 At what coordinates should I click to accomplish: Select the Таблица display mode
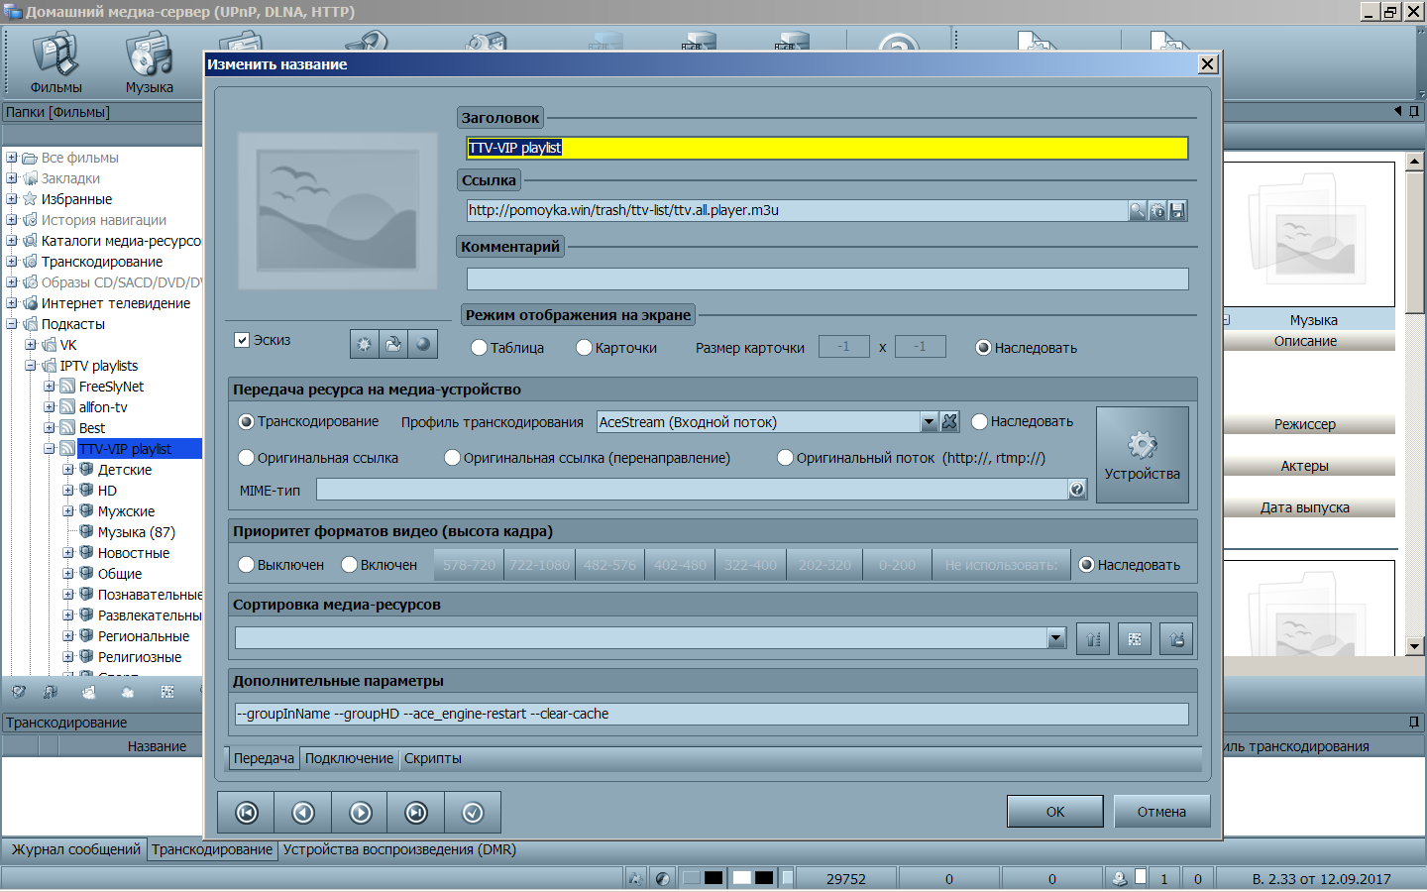click(480, 348)
